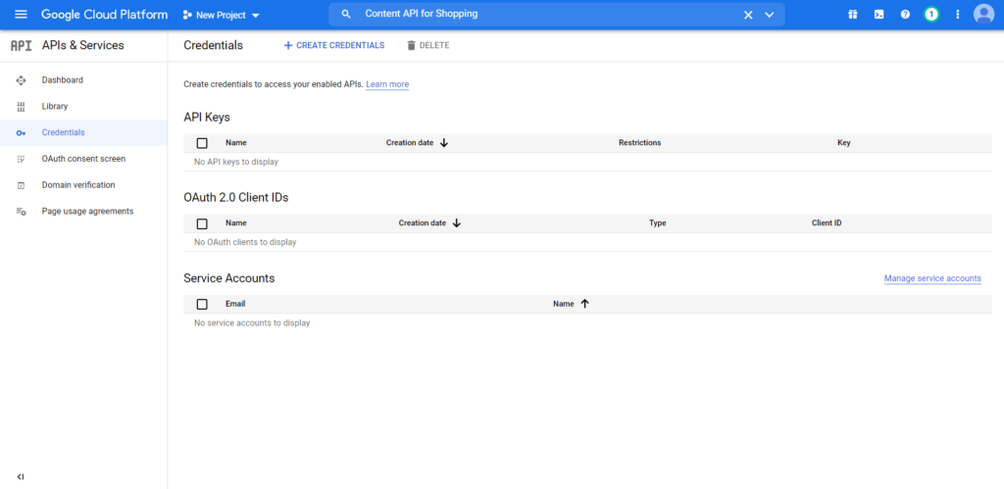Activate Cloud Shell terminal icon
Screen dimensions: 1004x489
[x=879, y=14]
